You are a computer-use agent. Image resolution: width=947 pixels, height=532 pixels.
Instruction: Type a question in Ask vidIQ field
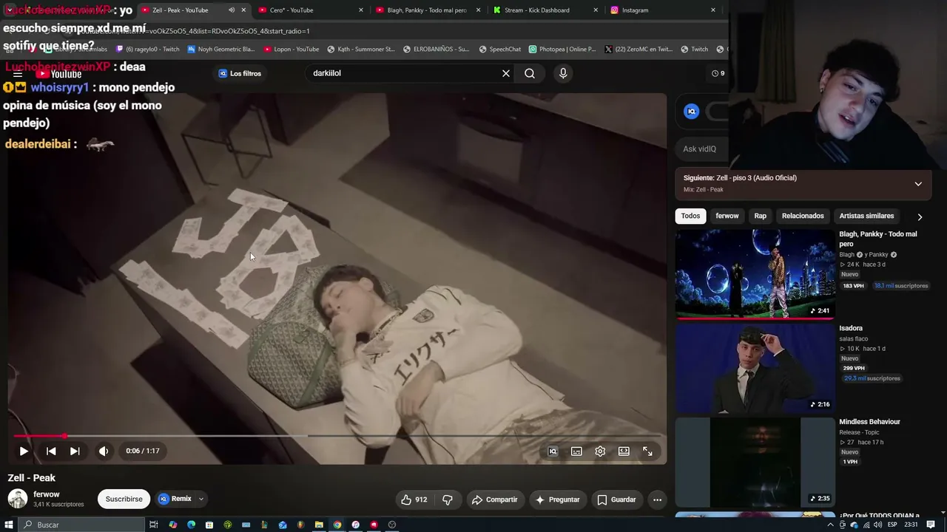703,149
